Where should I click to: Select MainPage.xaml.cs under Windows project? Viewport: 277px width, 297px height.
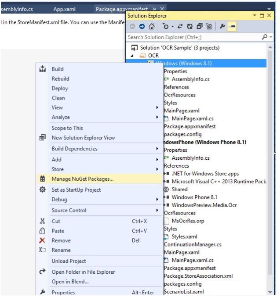pyautogui.click(x=193, y=118)
